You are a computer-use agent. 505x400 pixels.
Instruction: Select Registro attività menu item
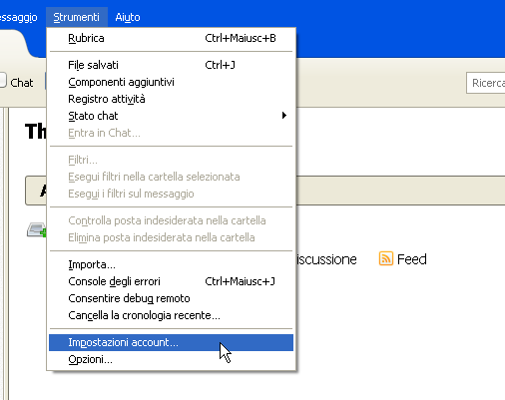tap(171, 99)
